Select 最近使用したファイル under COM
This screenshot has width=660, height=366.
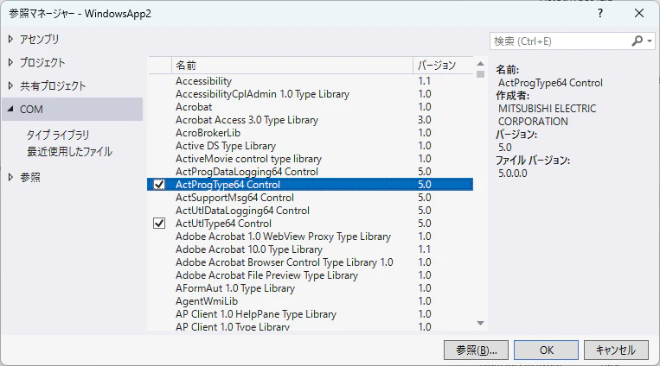[x=70, y=151]
